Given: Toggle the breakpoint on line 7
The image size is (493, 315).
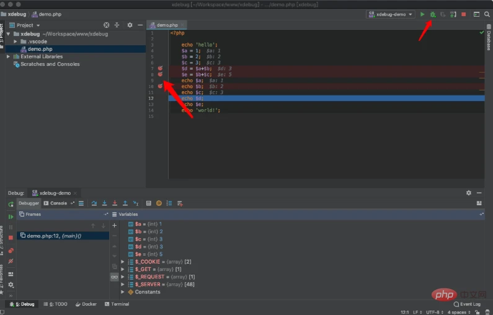Looking at the screenshot, I should point(160,68).
